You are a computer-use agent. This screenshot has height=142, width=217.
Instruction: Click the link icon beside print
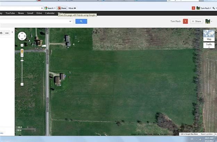[x=8, y=33]
